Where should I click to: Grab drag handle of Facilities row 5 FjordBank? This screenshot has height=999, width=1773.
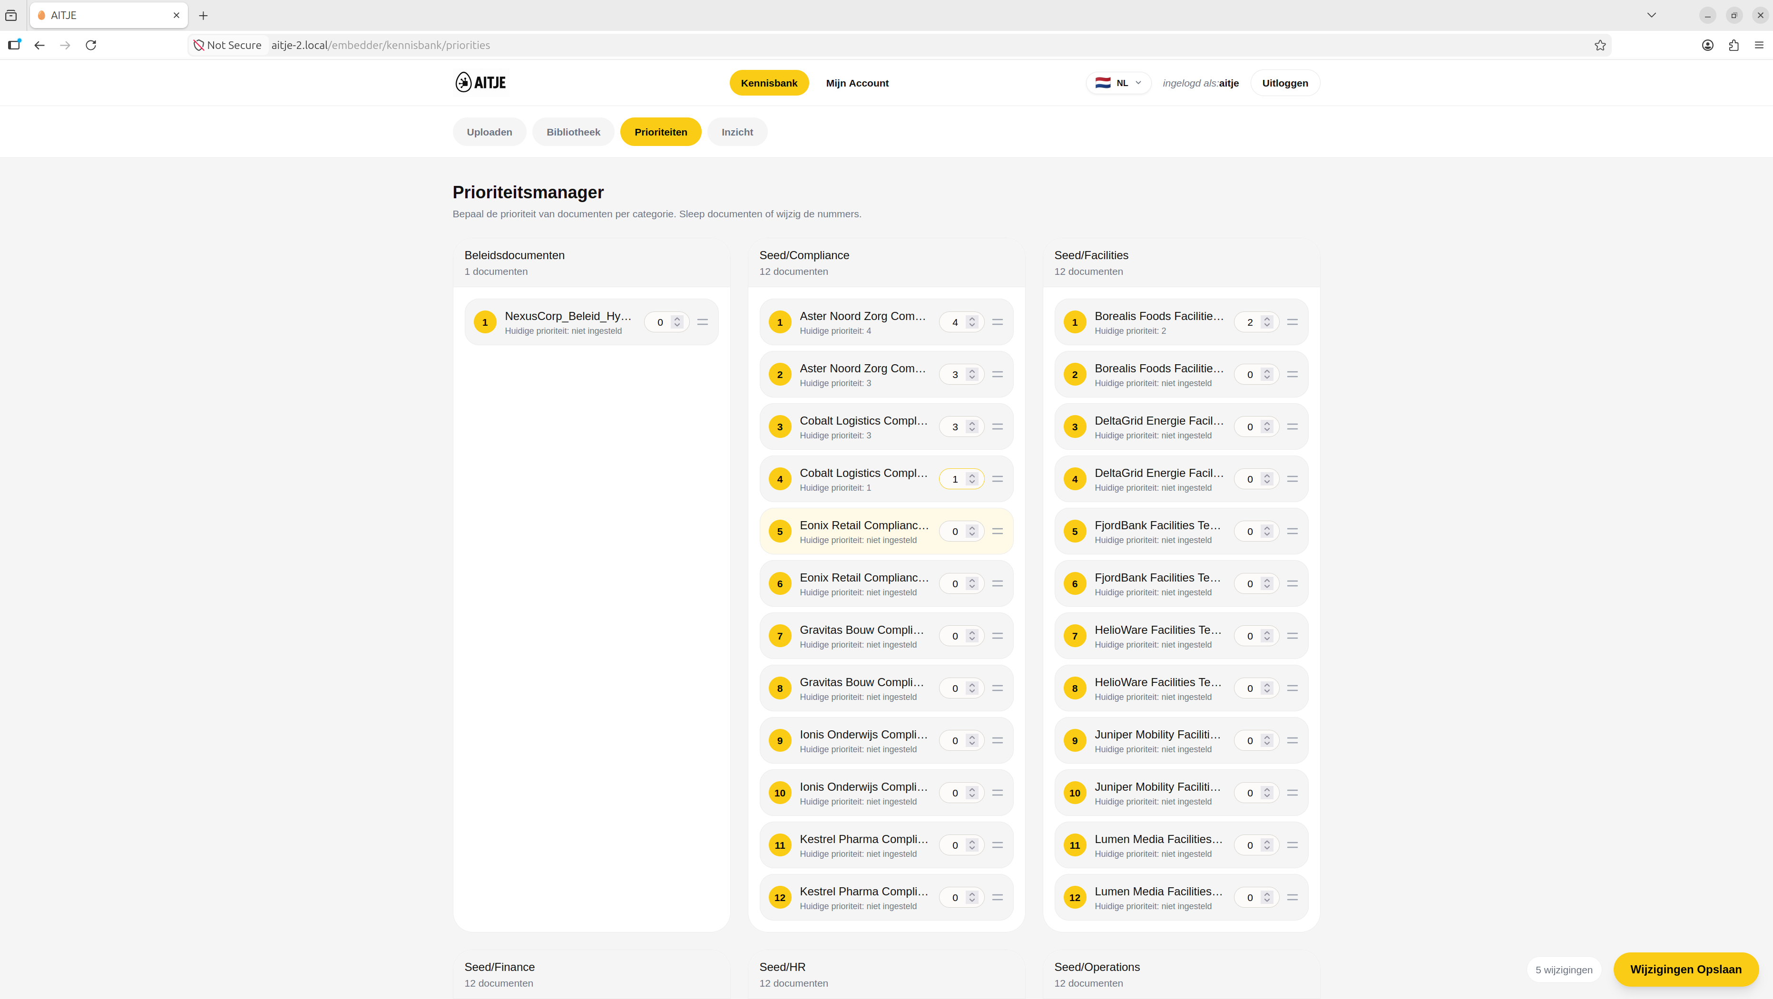click(x=1293, y=531)
